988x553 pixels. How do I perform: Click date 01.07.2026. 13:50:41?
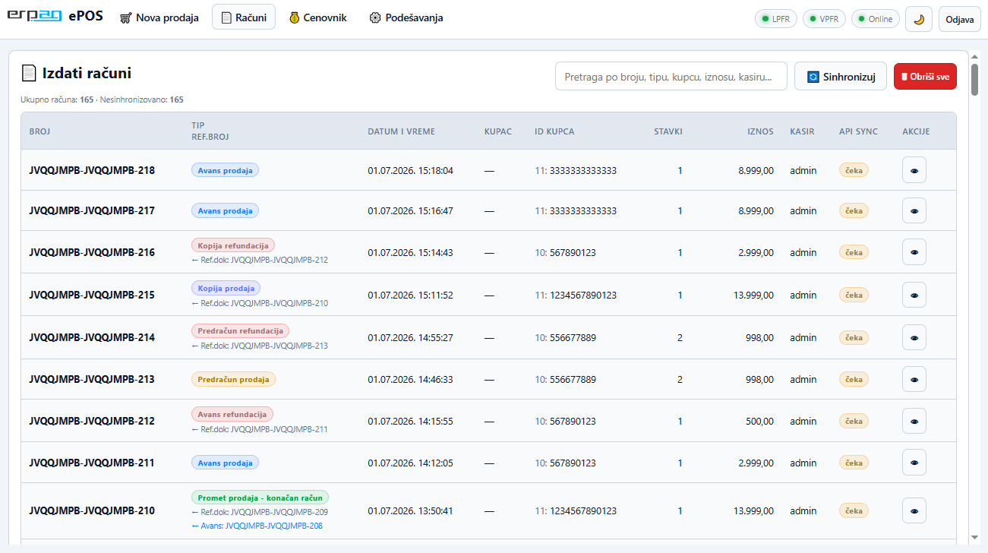410,510
